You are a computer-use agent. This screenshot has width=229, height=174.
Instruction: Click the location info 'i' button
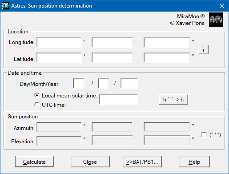[203, 49]
